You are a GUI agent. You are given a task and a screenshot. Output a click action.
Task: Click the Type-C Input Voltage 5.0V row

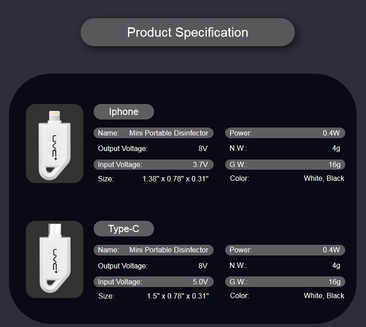tap(153, 282)
